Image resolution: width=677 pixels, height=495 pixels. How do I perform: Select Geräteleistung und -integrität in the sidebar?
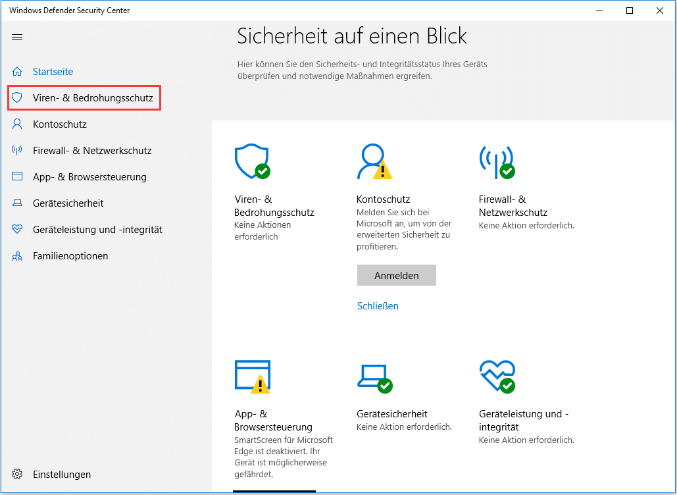click(97, 229)
